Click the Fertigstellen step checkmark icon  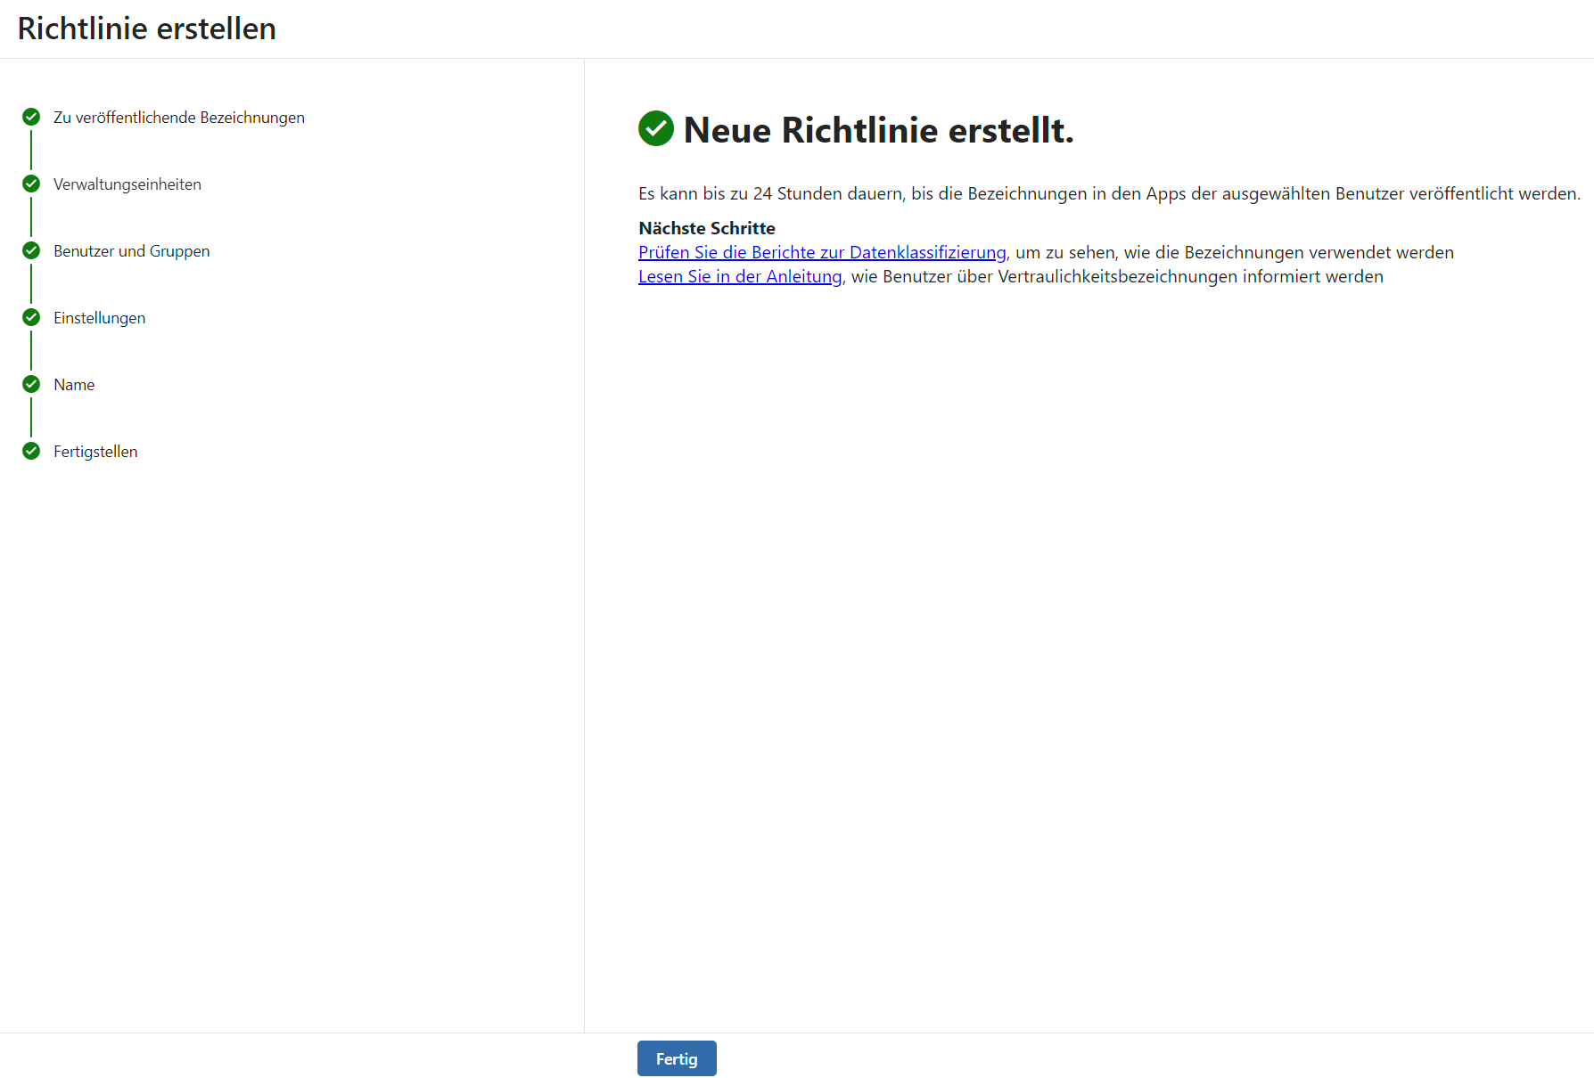(31, 451)
